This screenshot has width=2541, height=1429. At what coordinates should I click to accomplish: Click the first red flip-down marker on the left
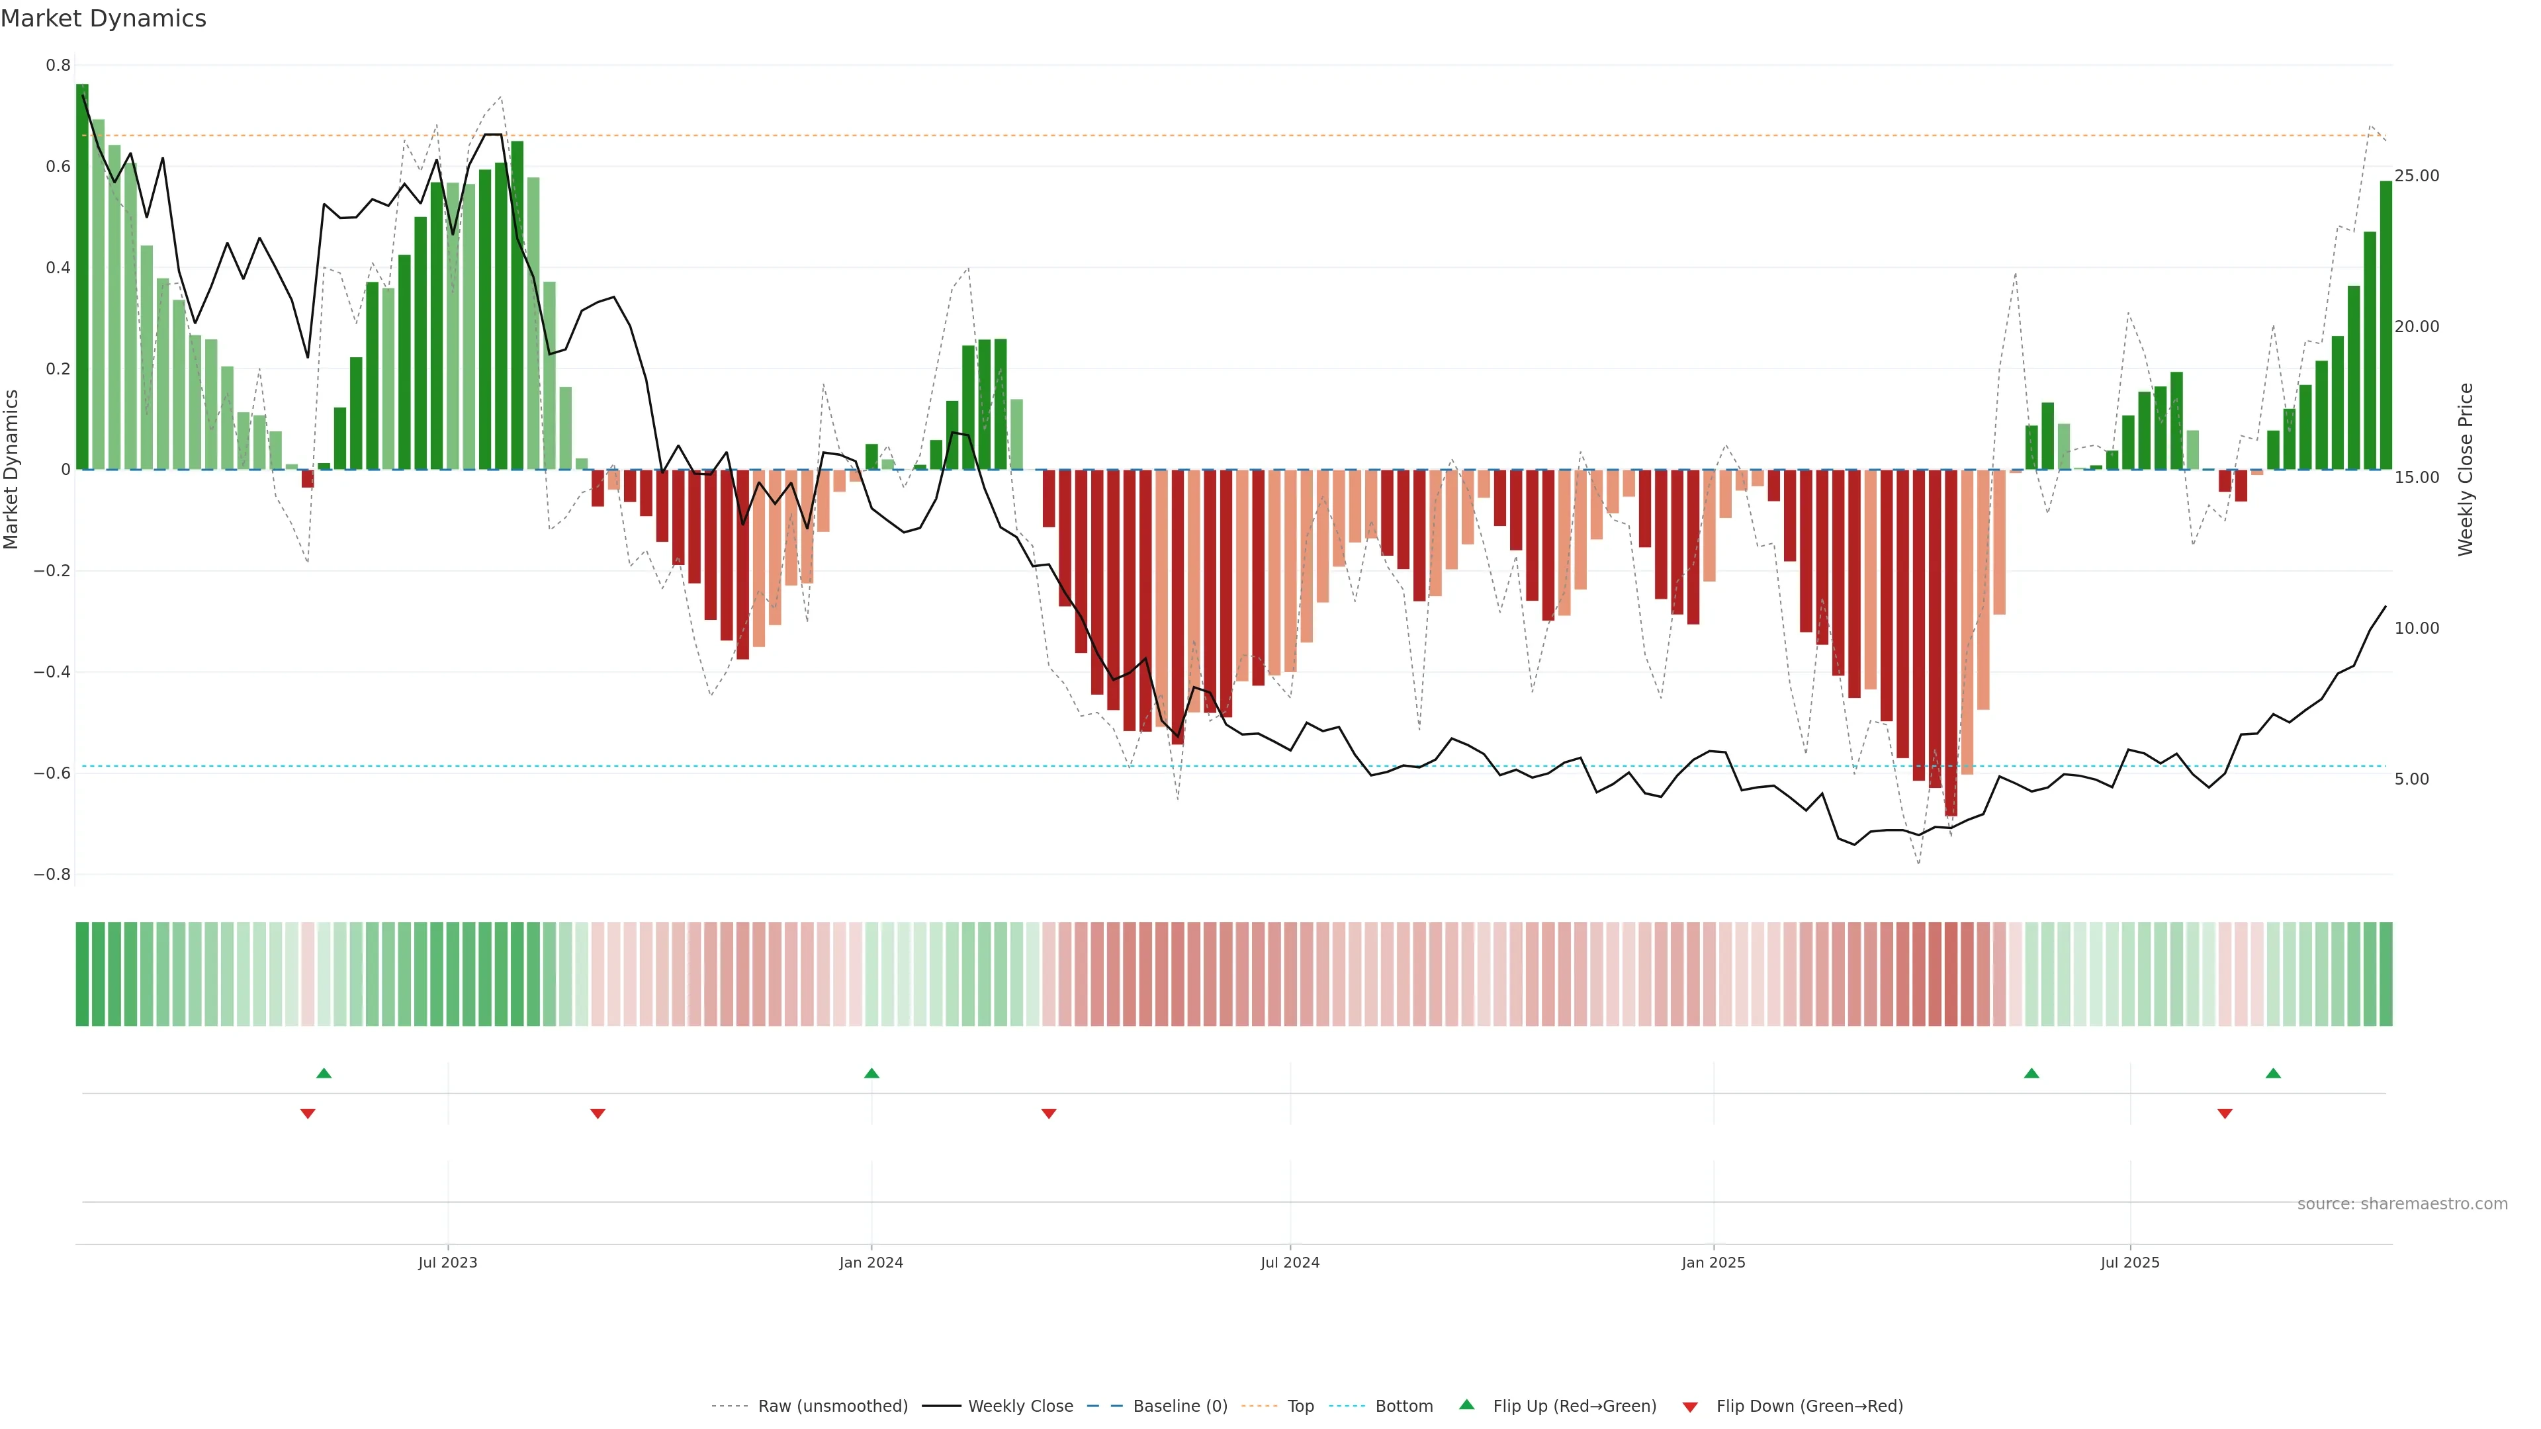tap(308, 1113)
